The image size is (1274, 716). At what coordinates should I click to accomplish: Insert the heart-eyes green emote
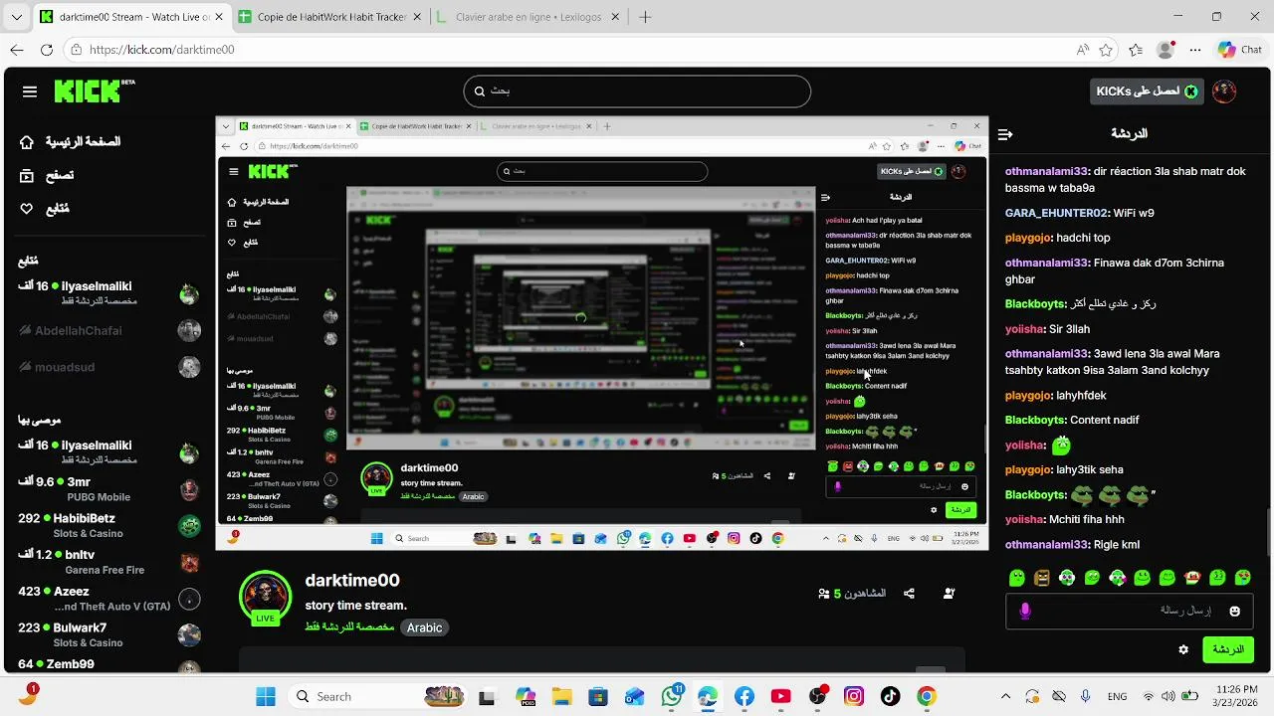tap(1242, 577)
